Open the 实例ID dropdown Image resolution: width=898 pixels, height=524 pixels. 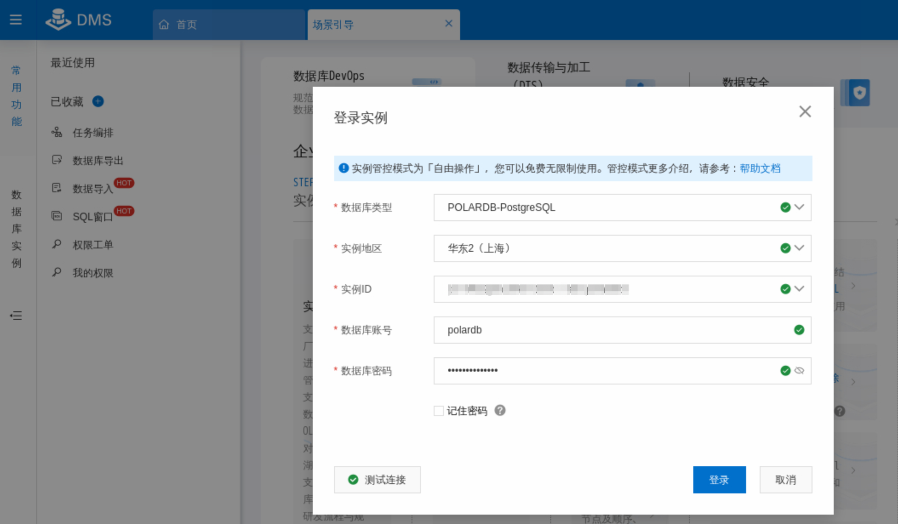click(x=622, y=289)
